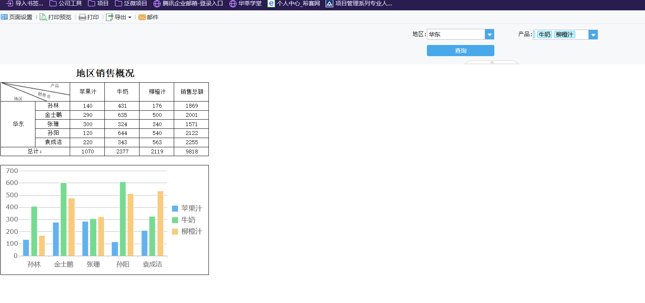Viewport: 645px width, 303px height.
Task: Click the 孙林 chart axis label
Action: tap(34, 265)
